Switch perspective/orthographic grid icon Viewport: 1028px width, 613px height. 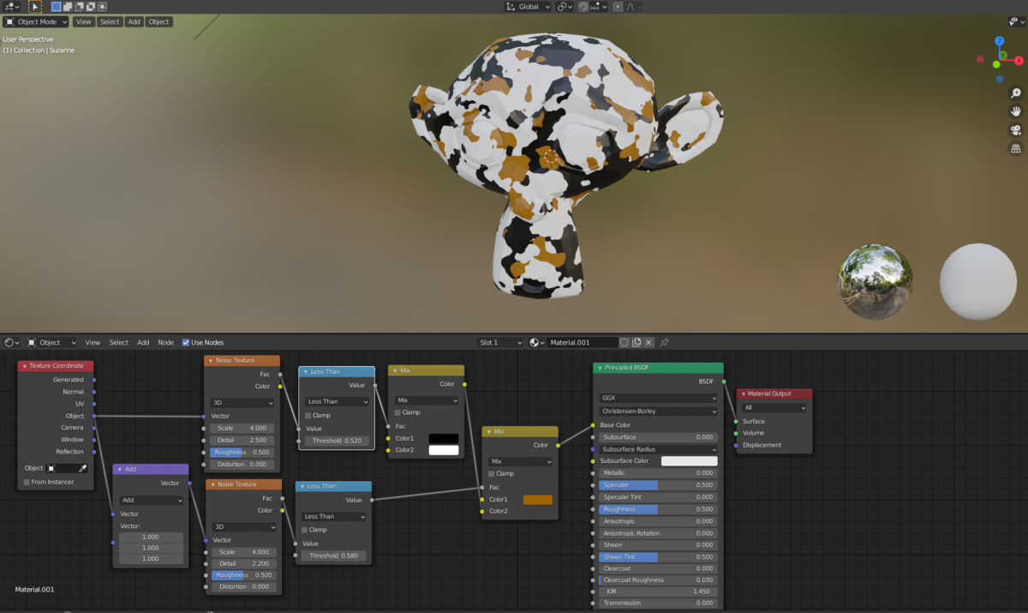1016,149
